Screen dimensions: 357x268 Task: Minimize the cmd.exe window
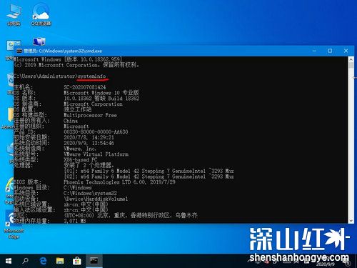point(314,51)
